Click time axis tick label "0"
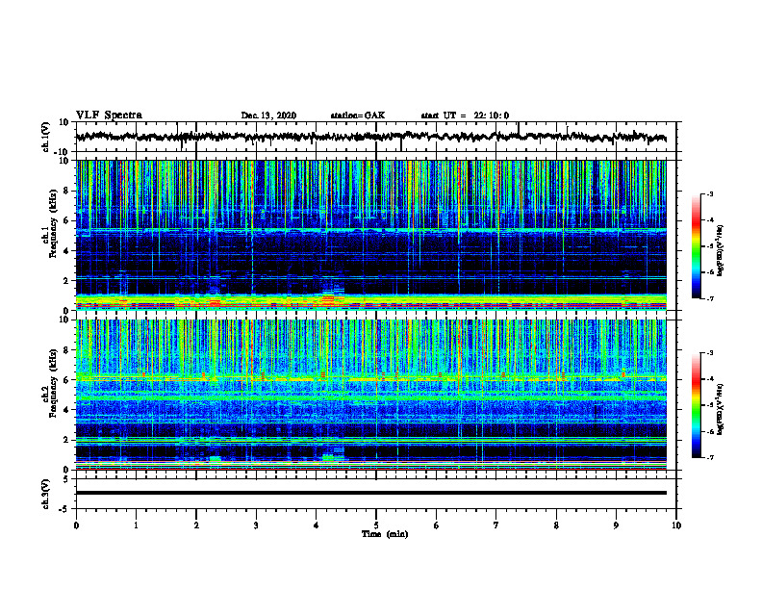 (x=76, y=525)
